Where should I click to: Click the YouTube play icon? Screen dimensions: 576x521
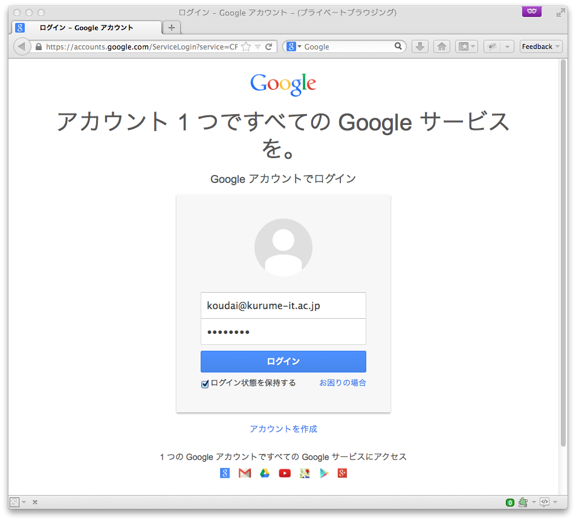(x=285, y=473)
